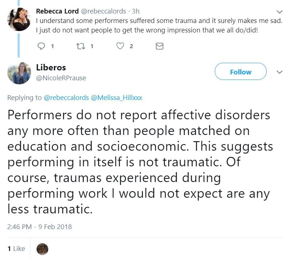
Task: Click avatar of user who liked tweet
Action: coord(42,249)
